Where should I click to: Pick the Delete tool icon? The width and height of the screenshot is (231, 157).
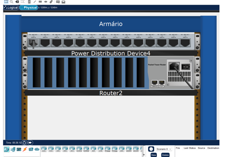[17, 2]
